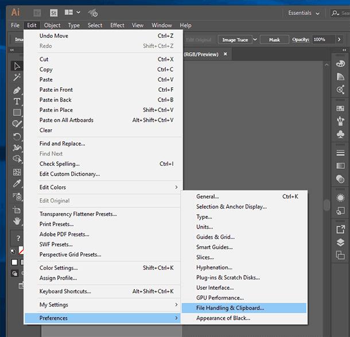Select the Paintbrush tool
350x337 pixels.
tap(17, 123)
